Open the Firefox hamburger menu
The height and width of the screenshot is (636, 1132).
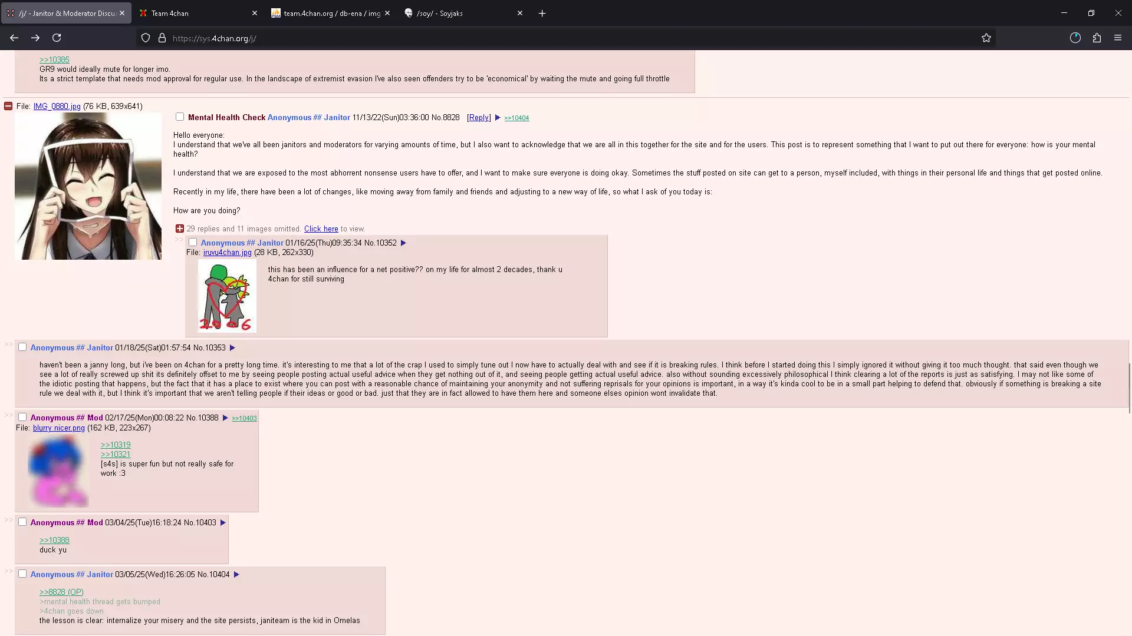click(x=1118, y=38)
